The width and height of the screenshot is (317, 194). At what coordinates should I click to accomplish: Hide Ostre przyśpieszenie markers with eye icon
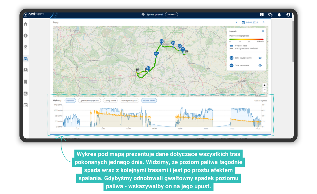coord(260,58)
